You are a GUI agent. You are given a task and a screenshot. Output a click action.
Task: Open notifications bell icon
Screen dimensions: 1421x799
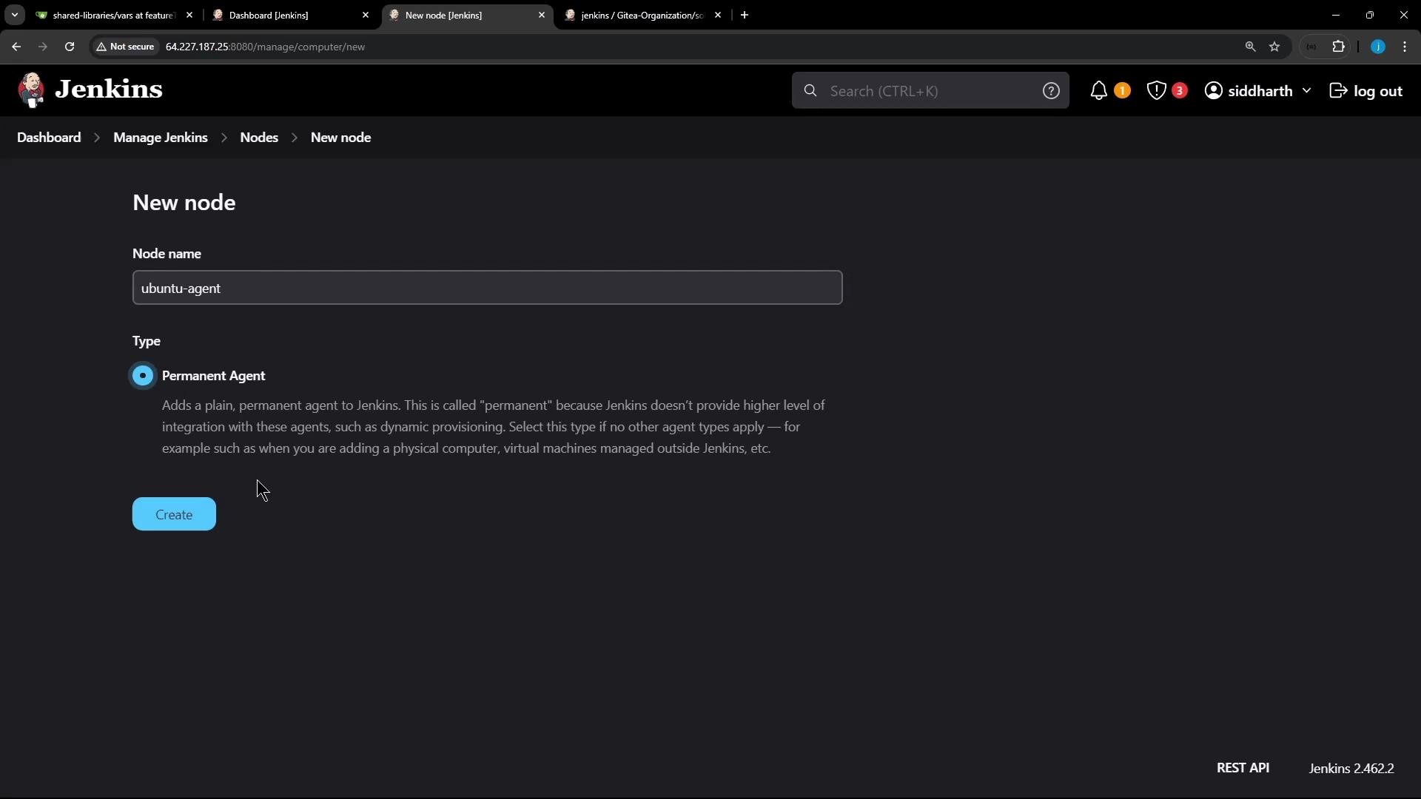[1098, 90]
